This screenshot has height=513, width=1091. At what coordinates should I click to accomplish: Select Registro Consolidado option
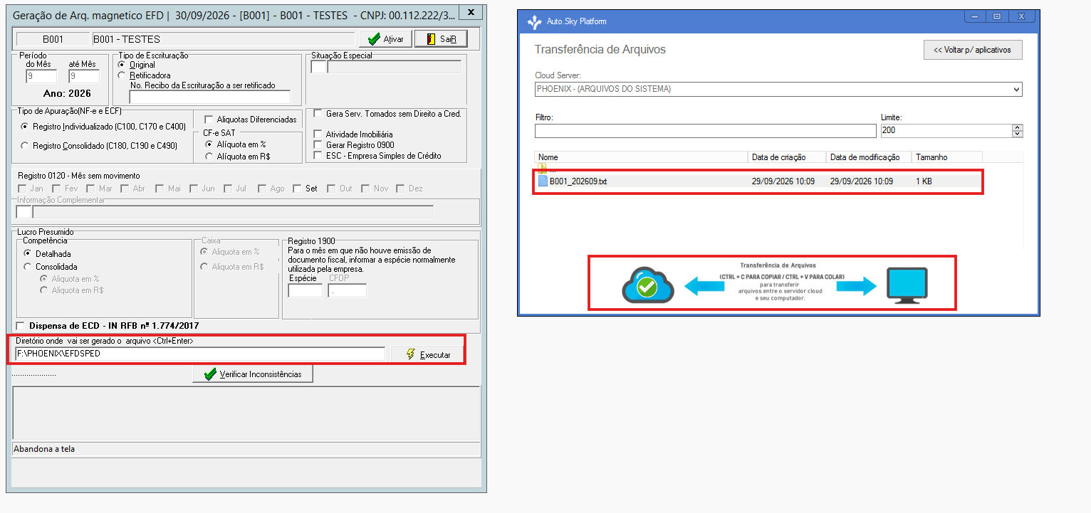(x=26, y=146)
